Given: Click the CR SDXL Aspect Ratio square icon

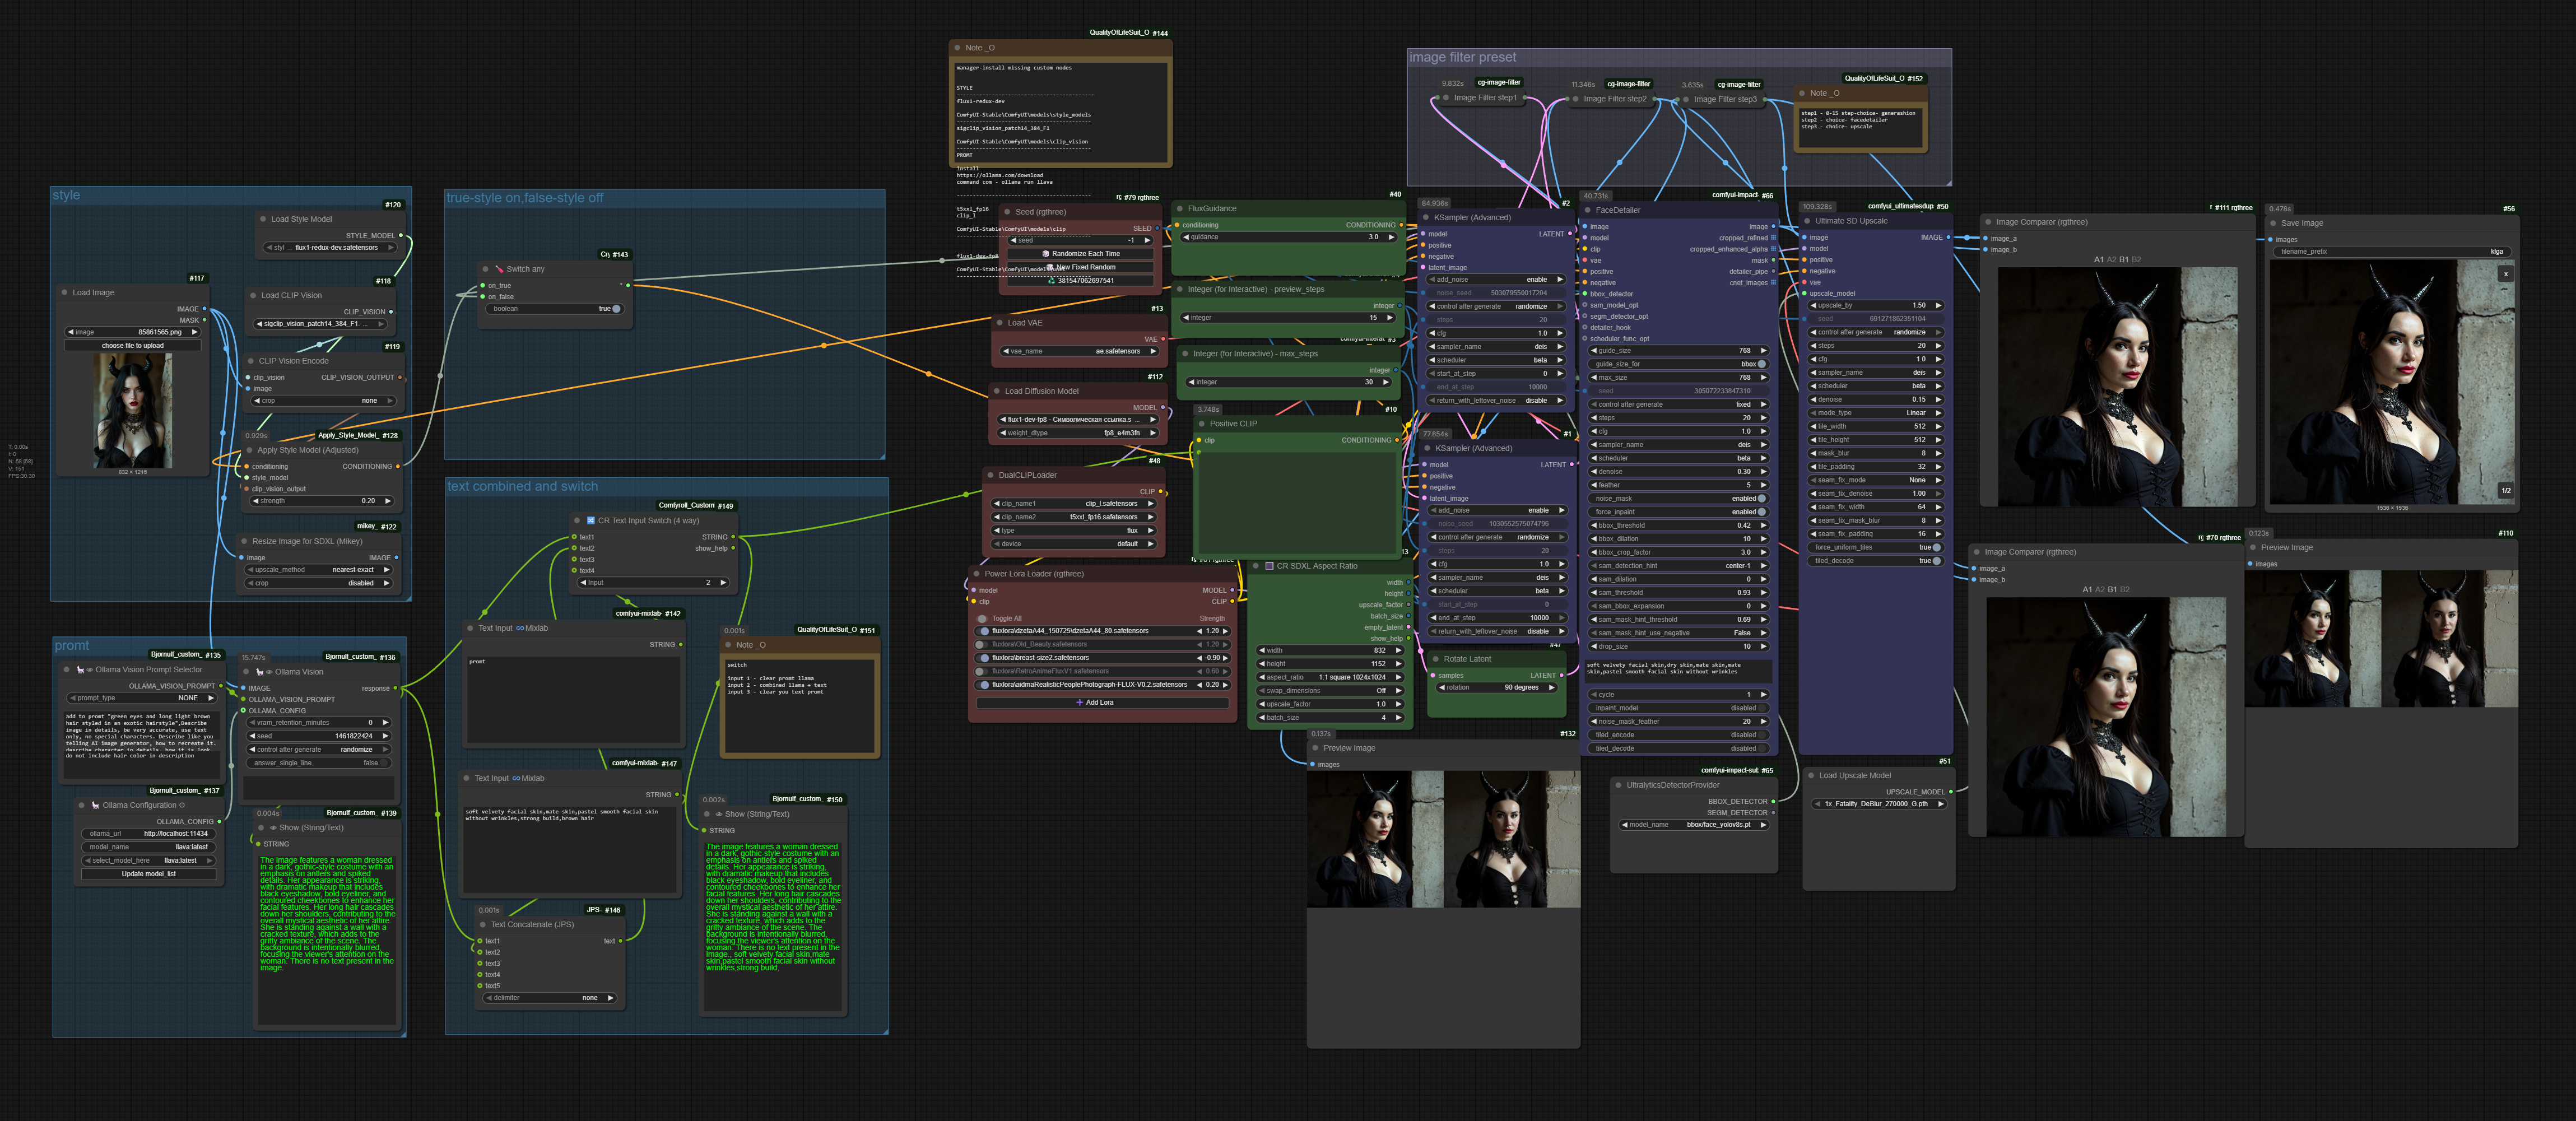Looking at the screenshot, I should pos(1269,566).
